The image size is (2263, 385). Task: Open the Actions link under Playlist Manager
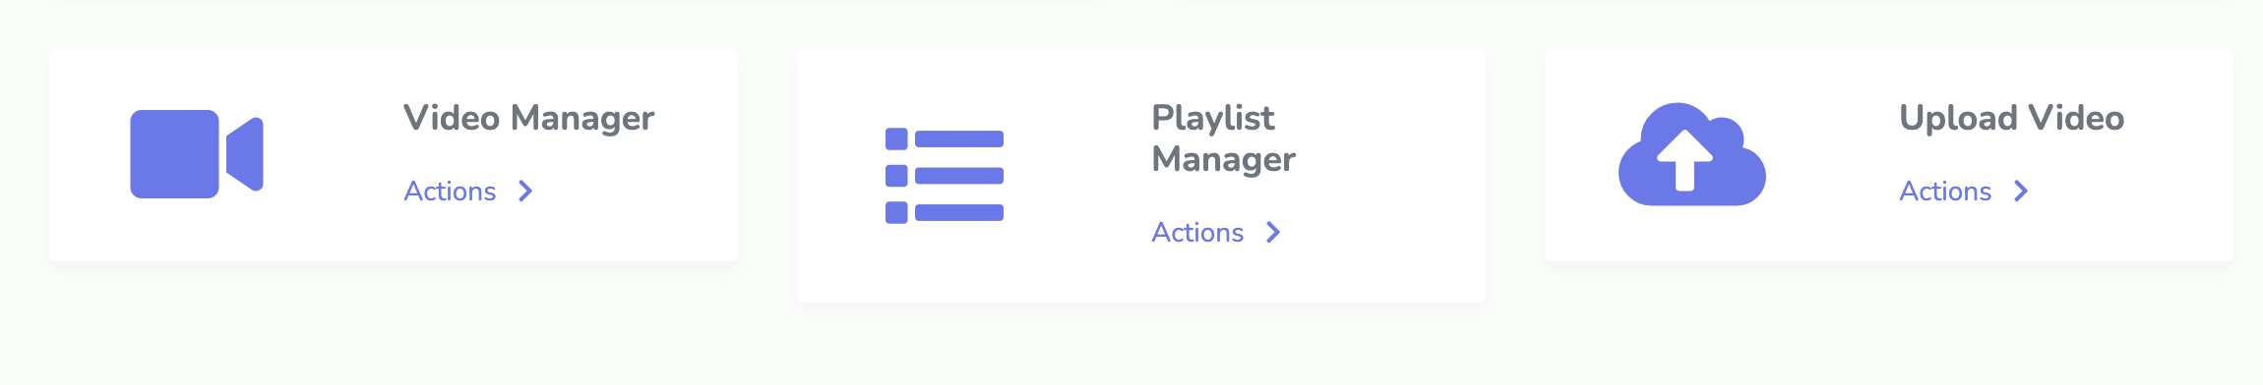pos(1197,232)
